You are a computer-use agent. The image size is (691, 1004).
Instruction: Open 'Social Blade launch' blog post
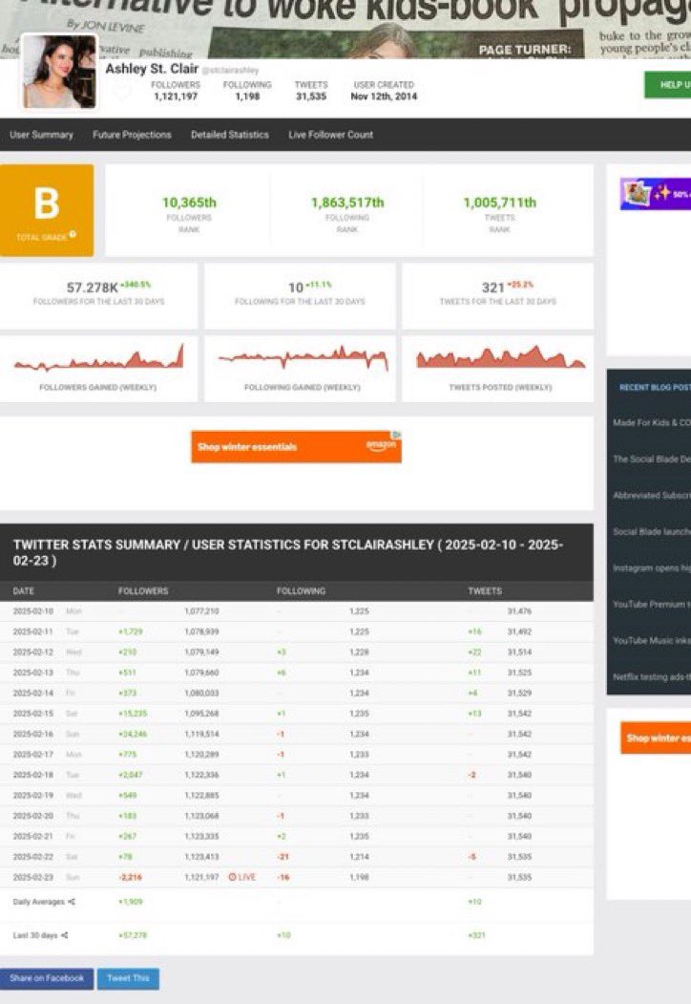click(651, 531)
